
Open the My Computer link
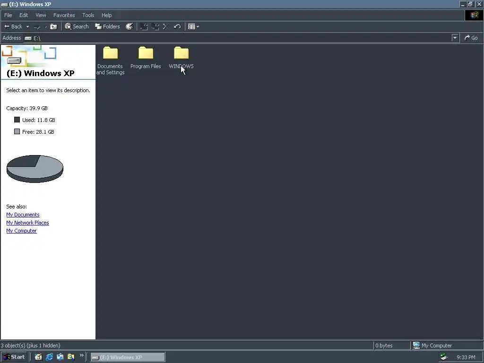21,231
